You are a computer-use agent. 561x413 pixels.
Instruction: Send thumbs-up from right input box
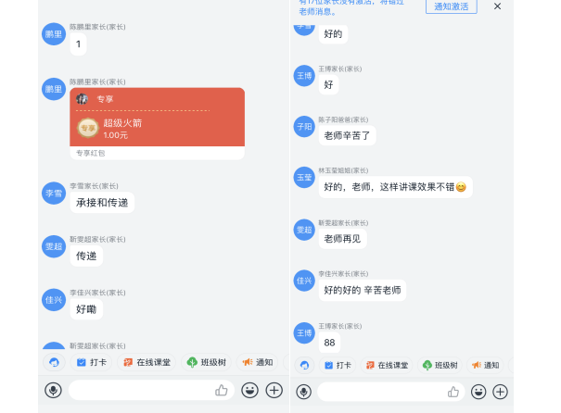click(453, 392)
